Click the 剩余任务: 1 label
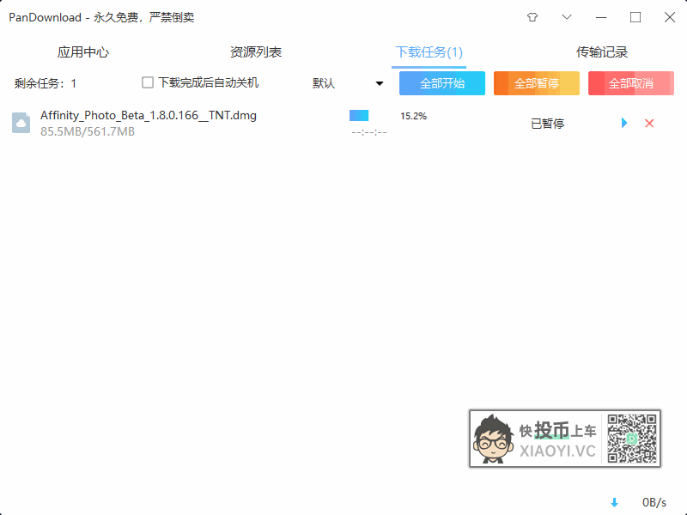Screen dimensions: 687x515 (x=46, y=83)
